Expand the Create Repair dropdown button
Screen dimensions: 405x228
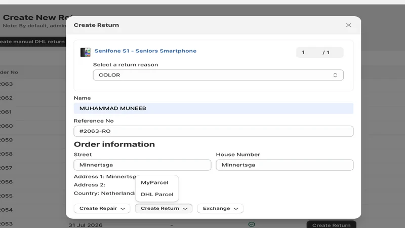(102, 208)
